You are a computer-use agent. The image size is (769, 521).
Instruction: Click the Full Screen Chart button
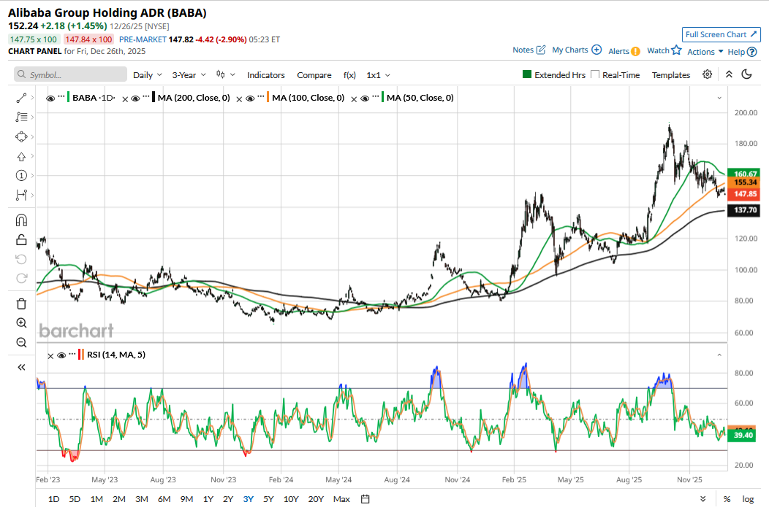[x=721, y=34]
